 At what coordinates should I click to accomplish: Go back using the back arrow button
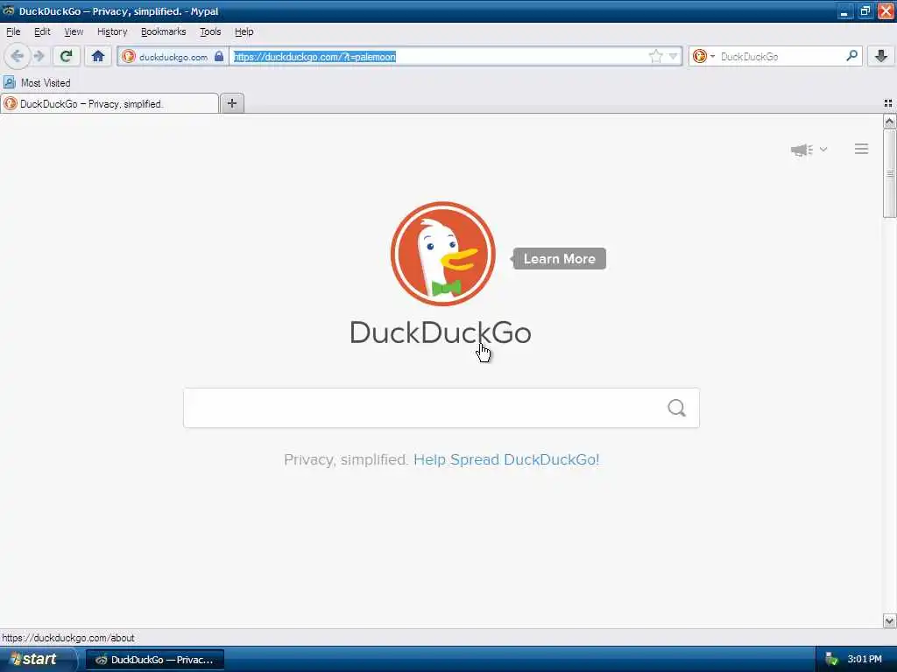(x=17, y=56)
